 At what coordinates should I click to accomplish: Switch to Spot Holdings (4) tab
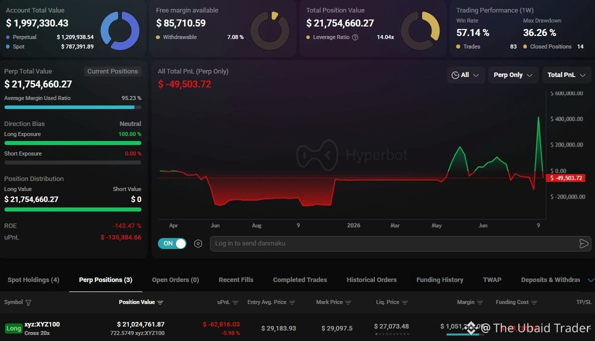click(x=34, y=279)
